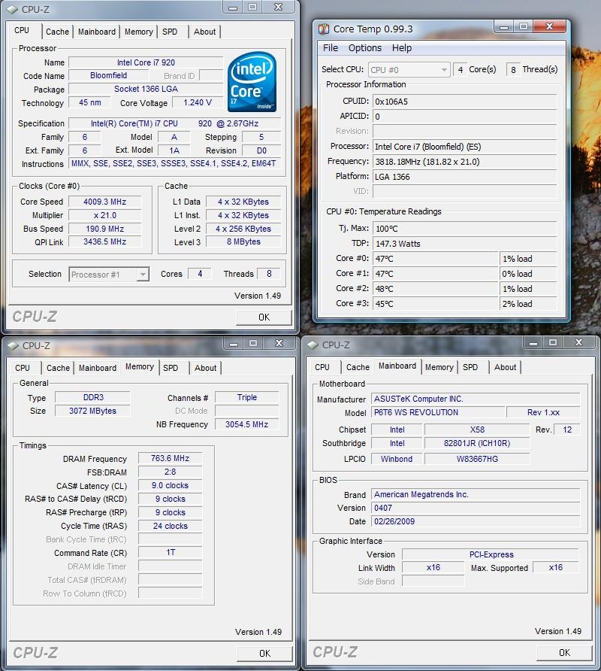Screen dimensions: 601x671
Task: Click CPU-Z title icon in the Mainboard window
Action: tap(312, 345)
